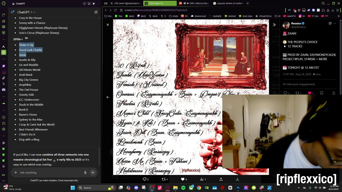
Task: Click the quote reply icon near selection
Action: click(x=26, y=38)
